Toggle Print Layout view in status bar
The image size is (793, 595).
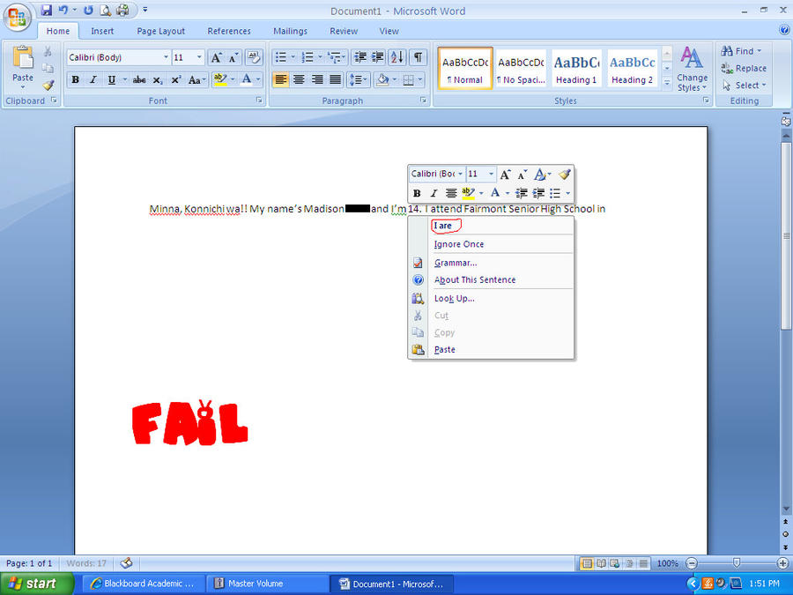tap(587, 563)
